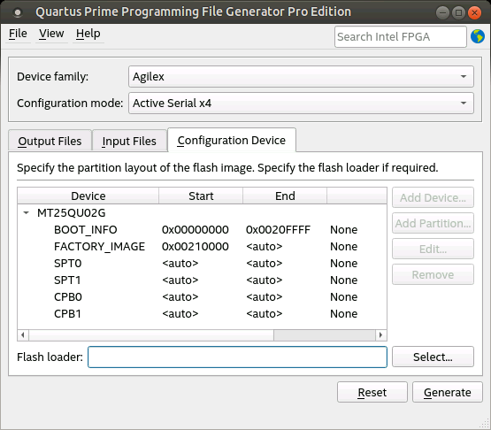Click the horizontal scrollbar left arrow
Screen dimensions: 491x430
[23, 334]
